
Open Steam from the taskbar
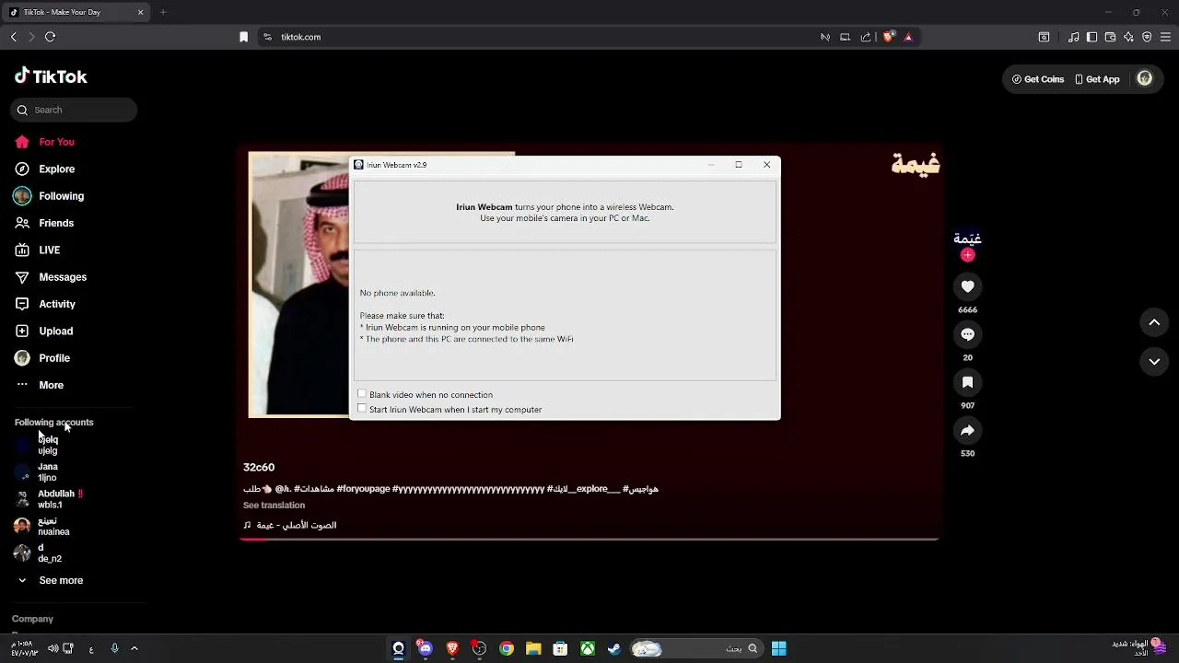coord(614,648)
